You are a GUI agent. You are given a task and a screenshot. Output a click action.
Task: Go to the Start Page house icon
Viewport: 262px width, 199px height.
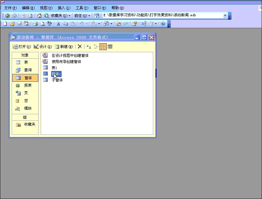39,16
